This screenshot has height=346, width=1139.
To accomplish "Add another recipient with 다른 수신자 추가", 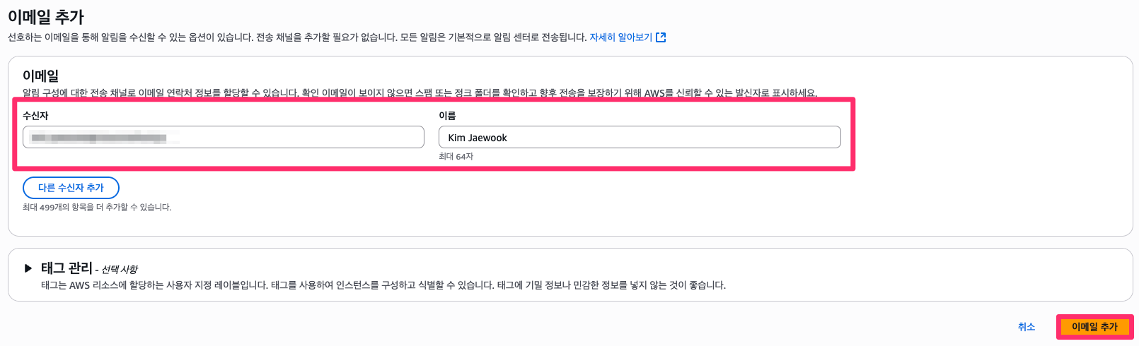I will coord(71,188).
